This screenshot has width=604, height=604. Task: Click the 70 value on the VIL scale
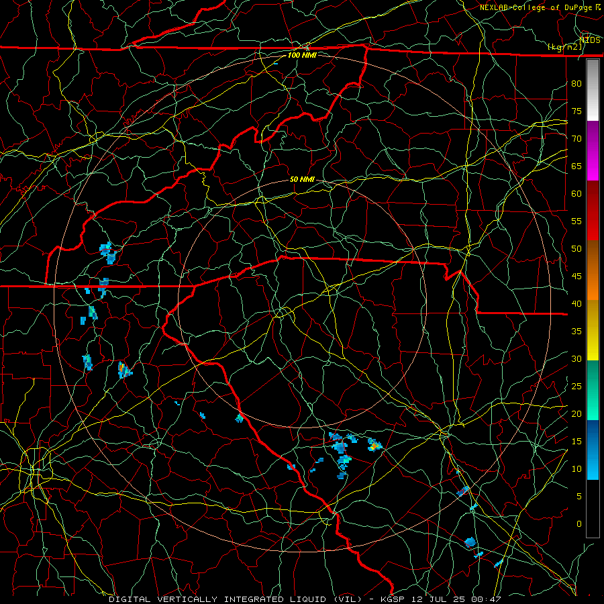tap(576, 139)
